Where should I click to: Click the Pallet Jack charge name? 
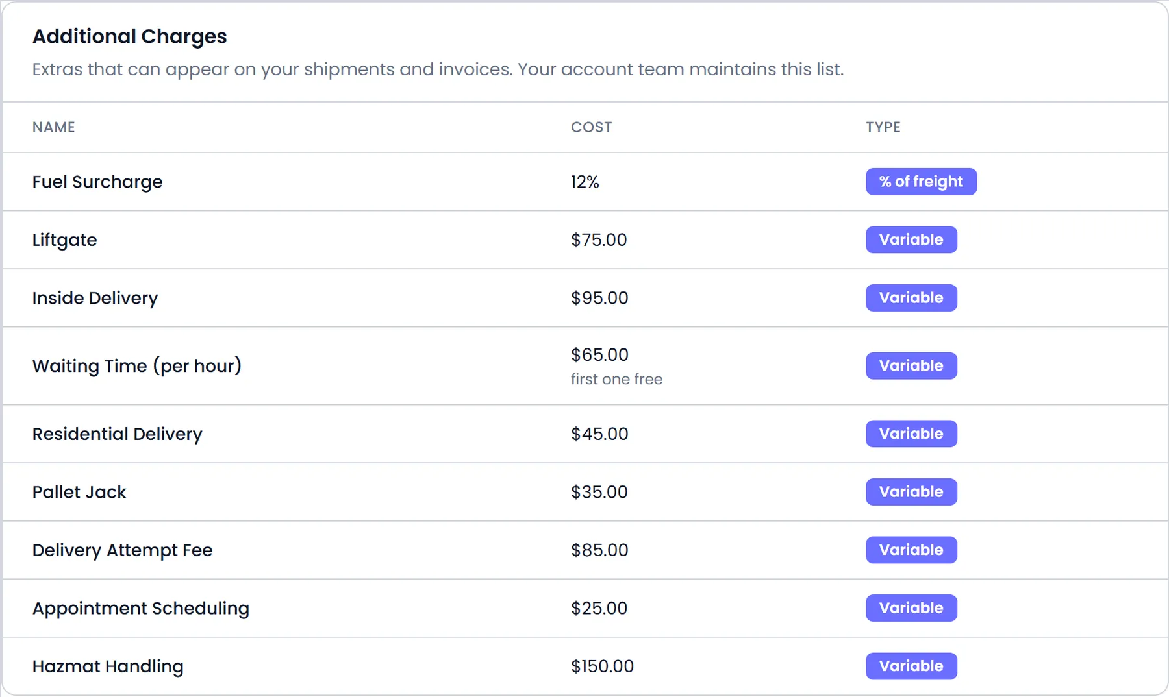tap(79, 492)
